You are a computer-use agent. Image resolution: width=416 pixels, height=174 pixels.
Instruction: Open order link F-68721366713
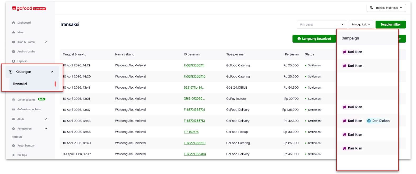pyautogui.click(x=194, y=121)
